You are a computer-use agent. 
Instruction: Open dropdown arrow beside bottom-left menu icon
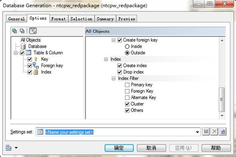tap(16, 148)
